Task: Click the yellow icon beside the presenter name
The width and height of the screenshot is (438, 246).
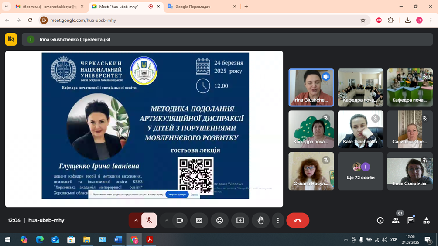Action: click(x=11, y=39)
